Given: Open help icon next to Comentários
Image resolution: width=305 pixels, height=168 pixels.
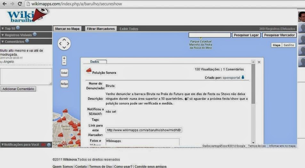Looking at the screenshot, I should click(x=27, y=41).
